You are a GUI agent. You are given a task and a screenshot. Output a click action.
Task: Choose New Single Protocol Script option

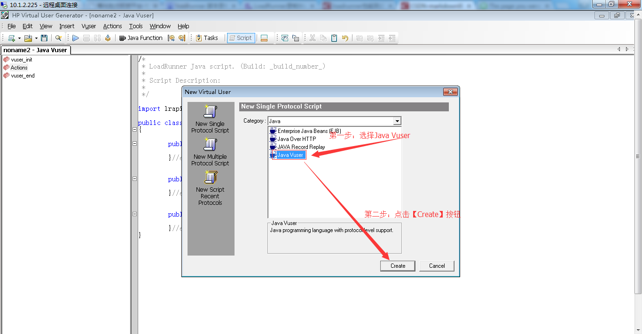(210, 119)
